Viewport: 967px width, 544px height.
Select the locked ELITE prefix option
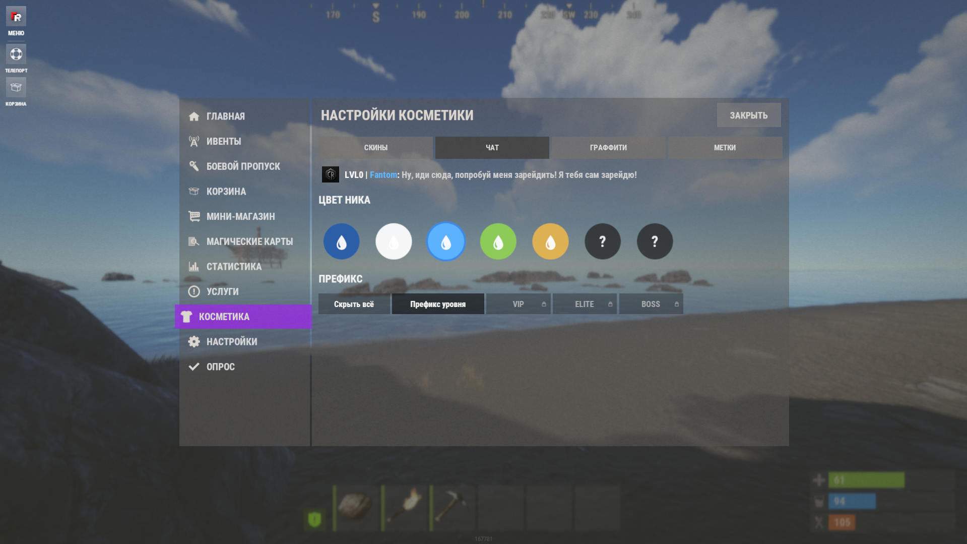(x=585, y=304)
